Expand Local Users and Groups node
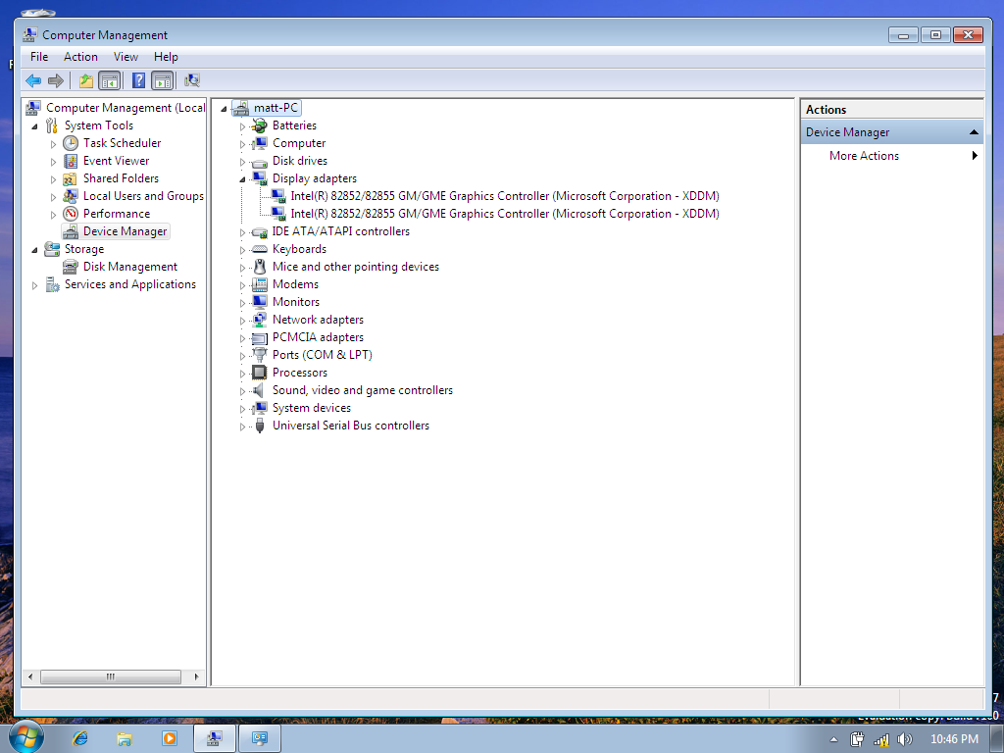Image resolution: width=1004 pixels, height=753 pixels. (x=53, y=197)
